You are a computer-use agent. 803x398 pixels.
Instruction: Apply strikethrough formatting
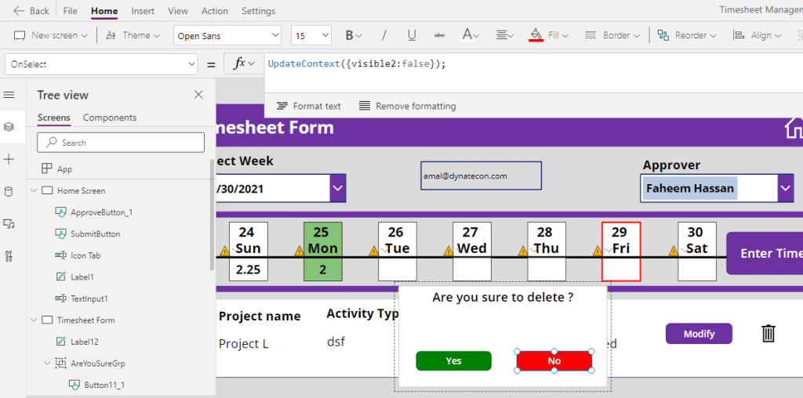pos(439,35)
